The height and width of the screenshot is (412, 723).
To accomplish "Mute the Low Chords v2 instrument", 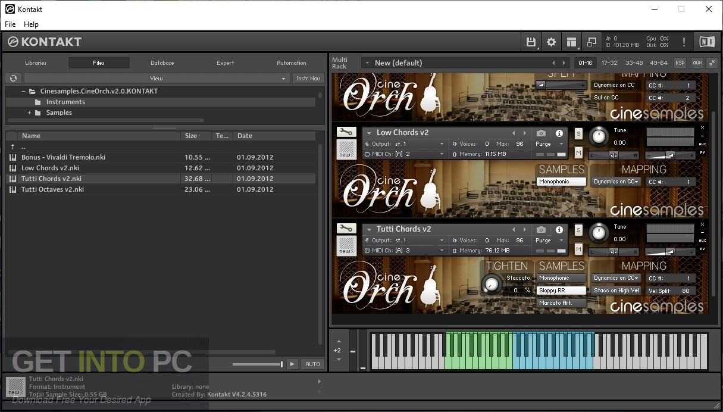I will [578, 152].
